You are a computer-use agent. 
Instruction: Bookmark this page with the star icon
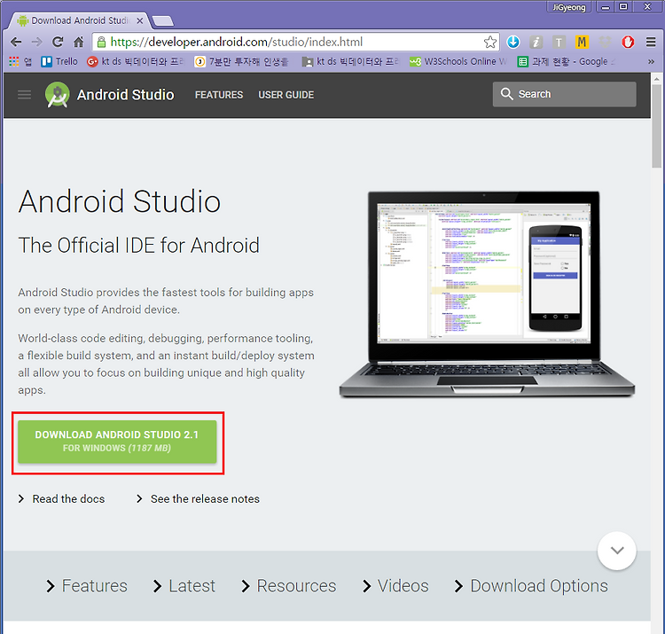489,42
